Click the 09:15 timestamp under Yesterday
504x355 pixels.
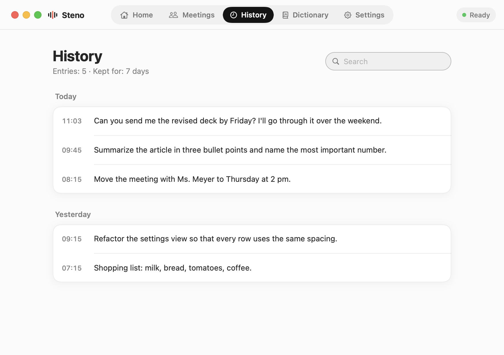[x=72, y=239]
